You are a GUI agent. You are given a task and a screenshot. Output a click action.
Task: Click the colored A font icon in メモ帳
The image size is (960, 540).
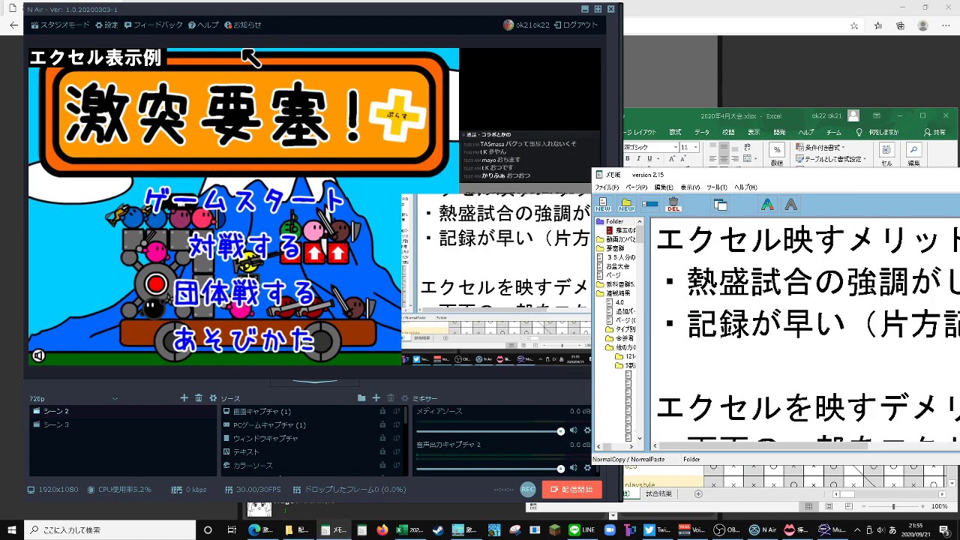(767, 204)
